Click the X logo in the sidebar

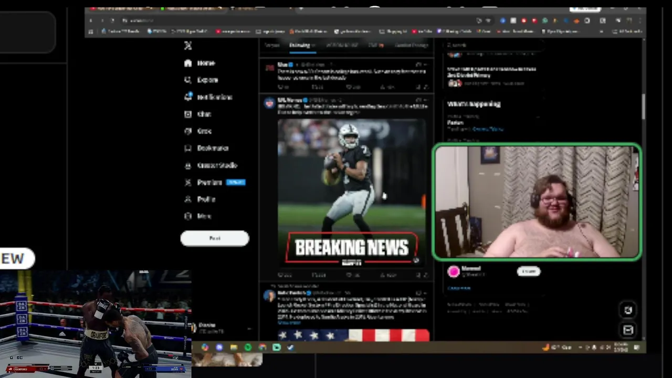pyautogui.click(x=188, y=46)
